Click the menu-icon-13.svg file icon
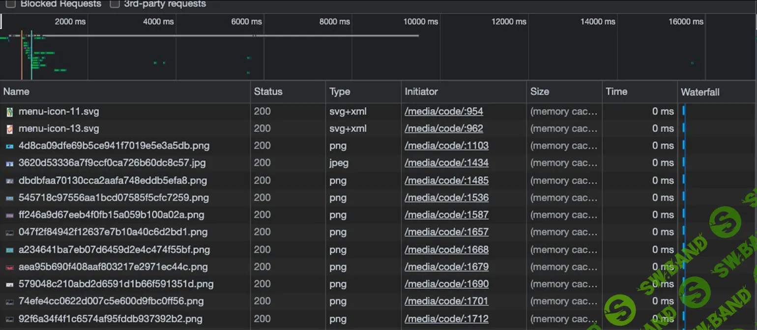The image size is (757, 330). [10, 129]
